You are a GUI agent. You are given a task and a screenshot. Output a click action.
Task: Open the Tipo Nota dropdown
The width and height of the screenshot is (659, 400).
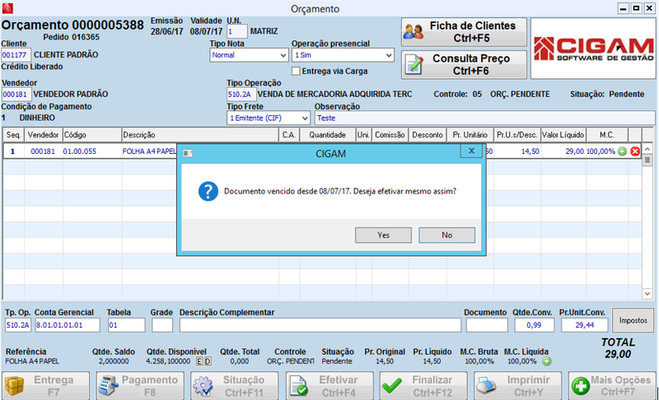[249, 55]
